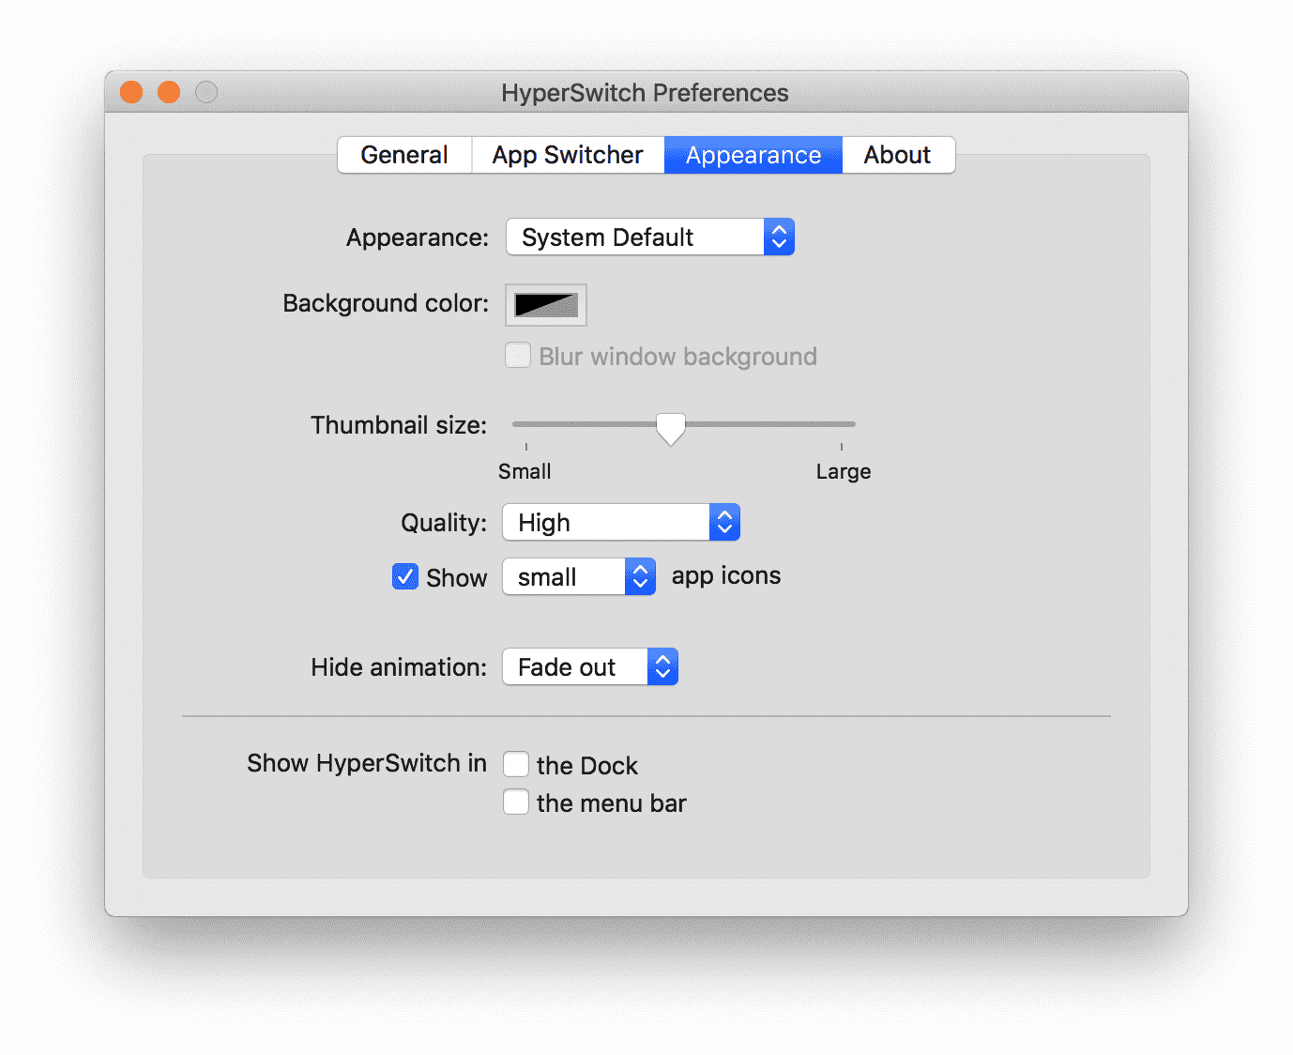Open the Quality dropdown set to High
This screenshot has height=1055, width=1293.
point(621,522)
